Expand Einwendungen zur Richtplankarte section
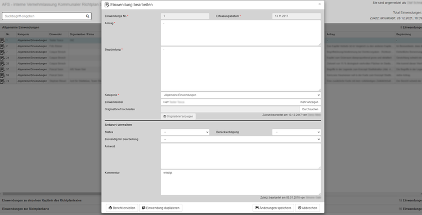This screenshot has width=422, height=215. (25, 209)
